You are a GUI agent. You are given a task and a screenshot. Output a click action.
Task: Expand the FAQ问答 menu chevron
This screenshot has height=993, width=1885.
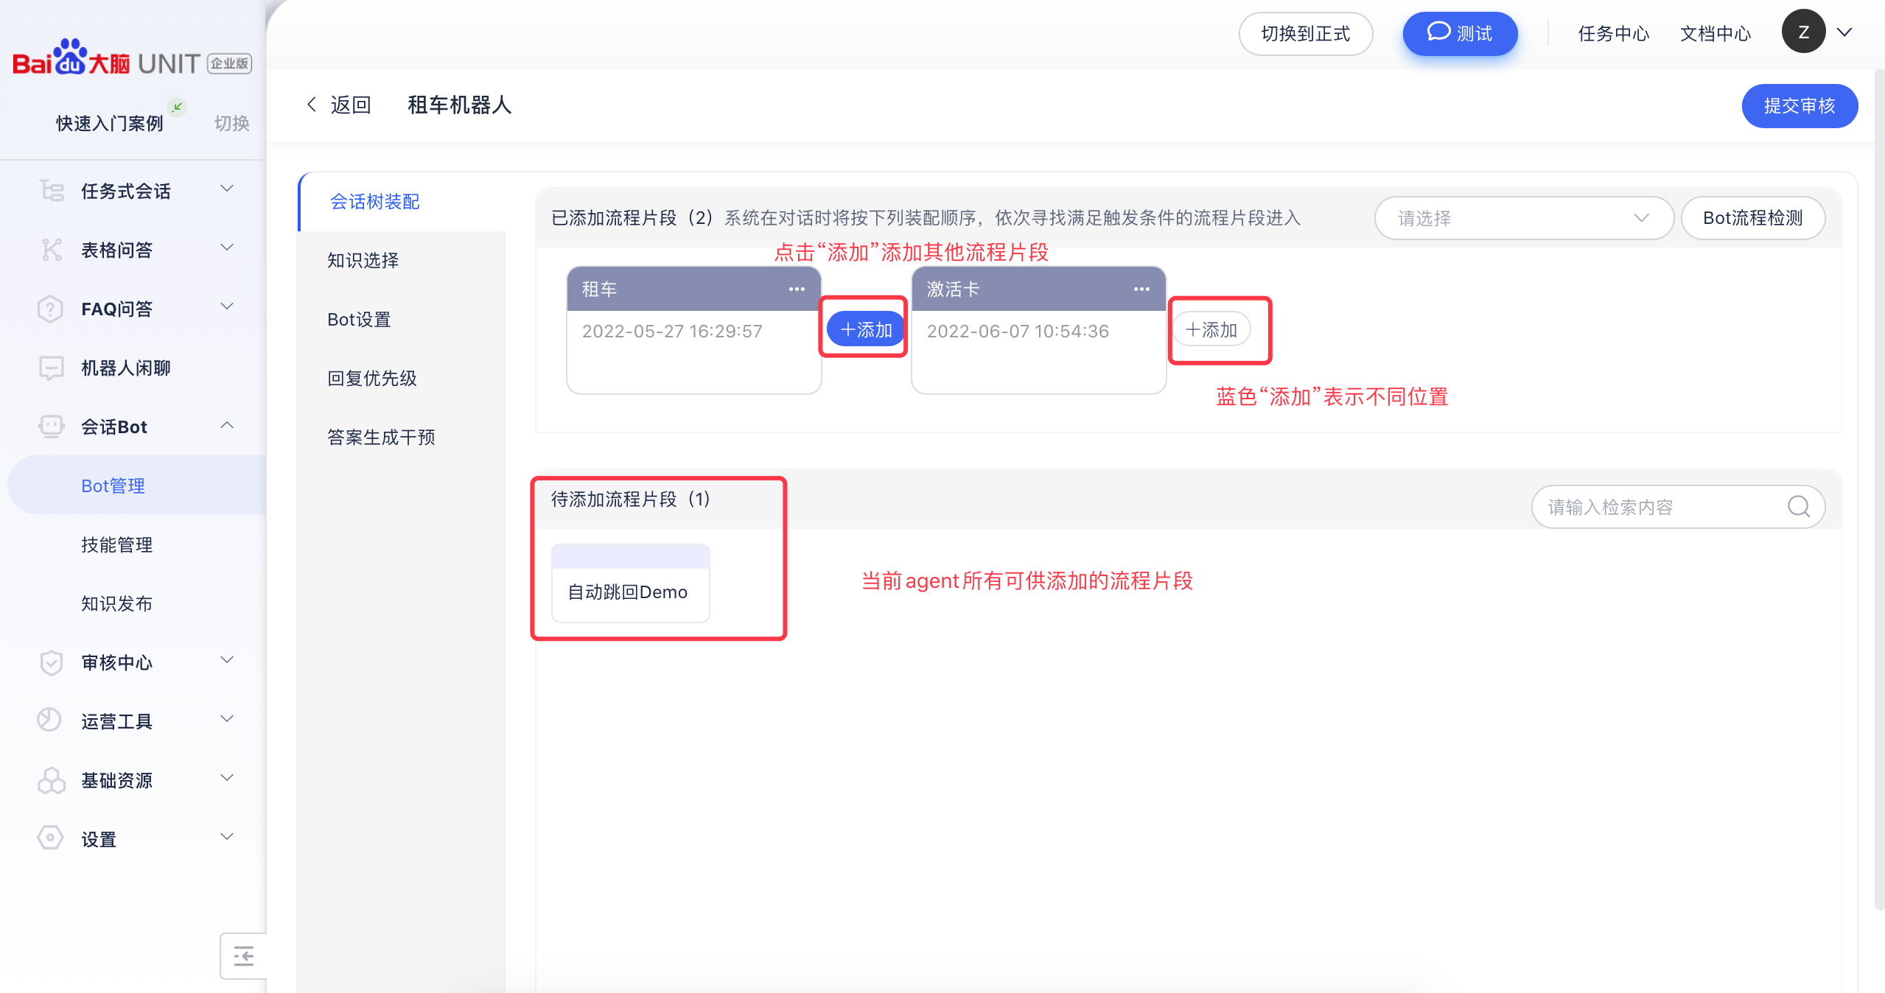[227, 306]
